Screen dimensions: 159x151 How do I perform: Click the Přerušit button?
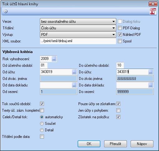click(x=115, y=144)
